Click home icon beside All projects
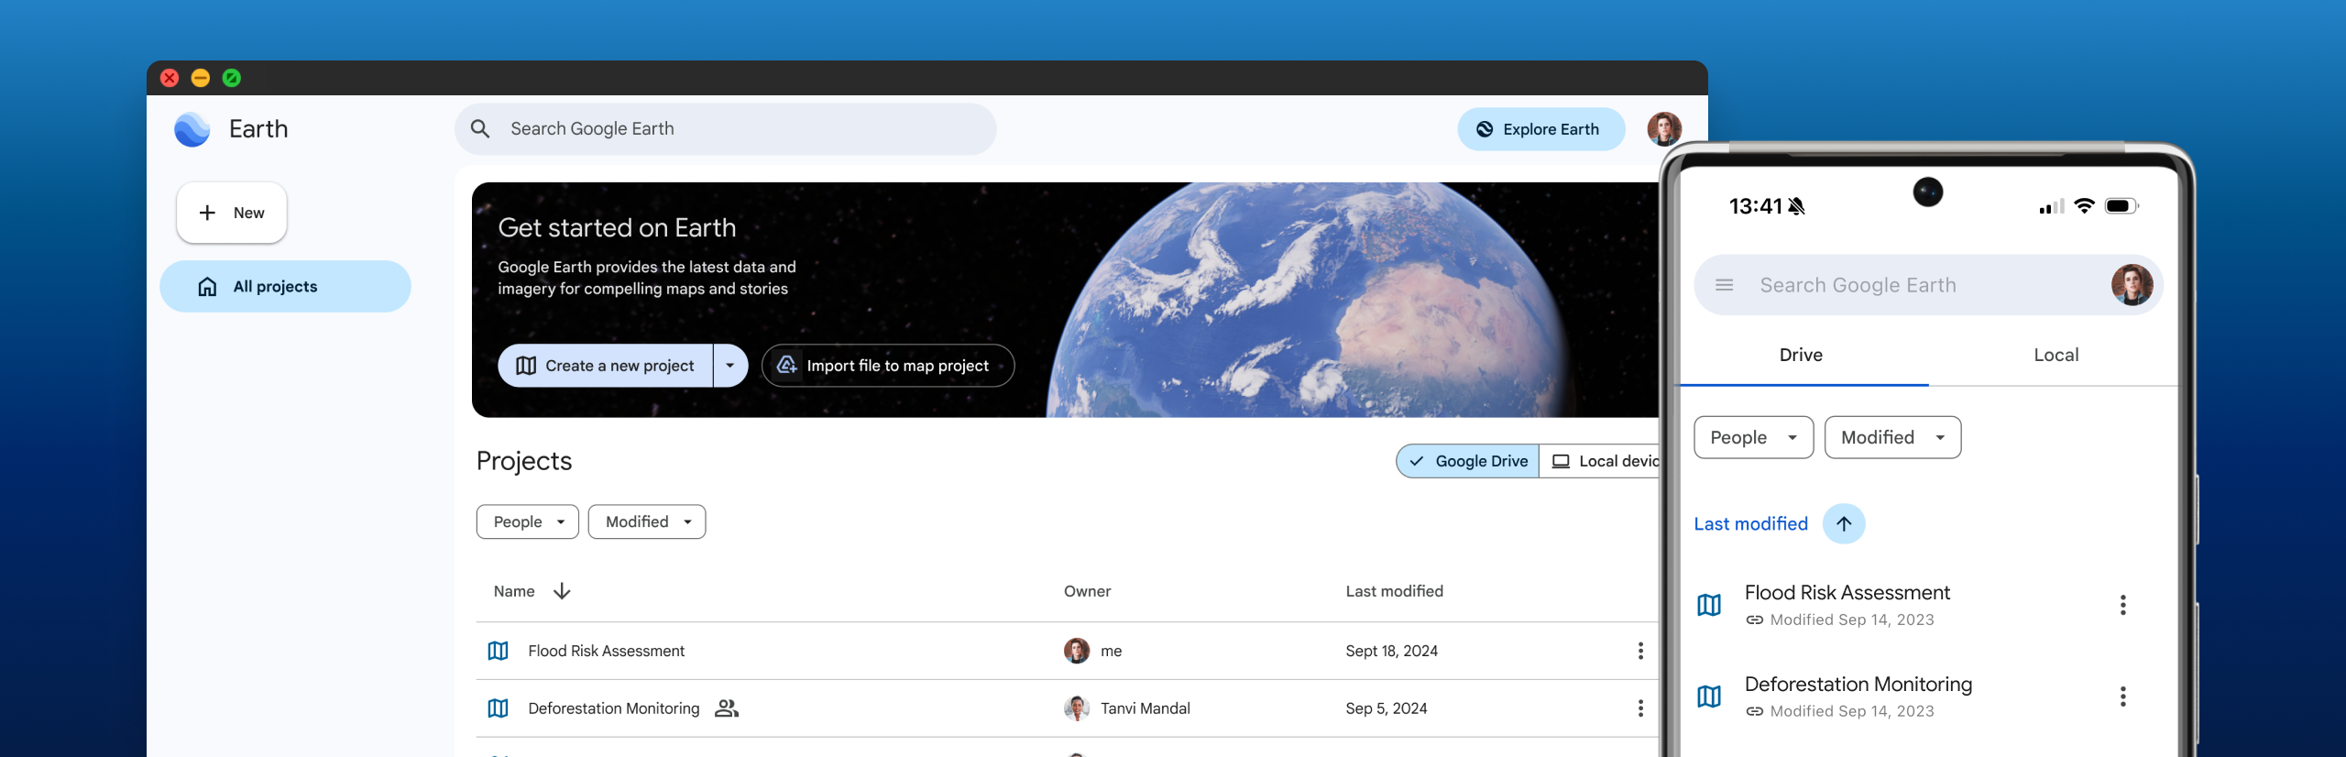Screen dimensions: 2346x757 208,287
